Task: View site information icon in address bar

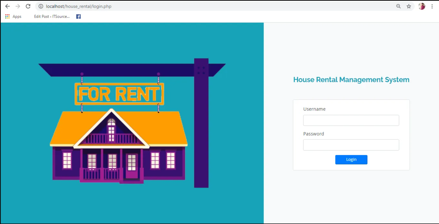Action: click(x=41, y=6)
